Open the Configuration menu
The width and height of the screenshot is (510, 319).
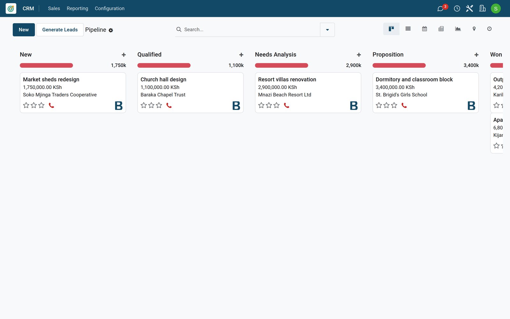pos(110,9)
